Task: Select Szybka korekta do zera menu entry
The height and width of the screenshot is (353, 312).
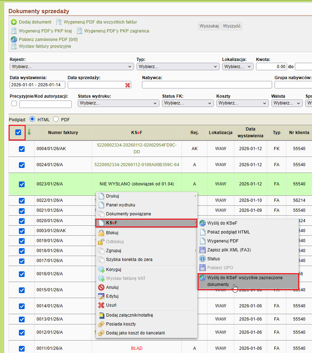Action: pyautogui.click(x=129, y=260)
